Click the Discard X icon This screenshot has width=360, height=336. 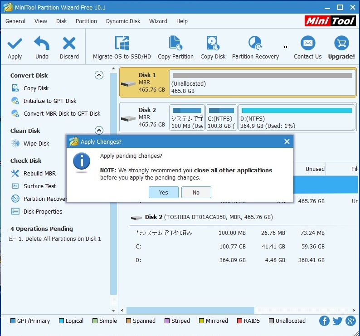tap(69, 44)
